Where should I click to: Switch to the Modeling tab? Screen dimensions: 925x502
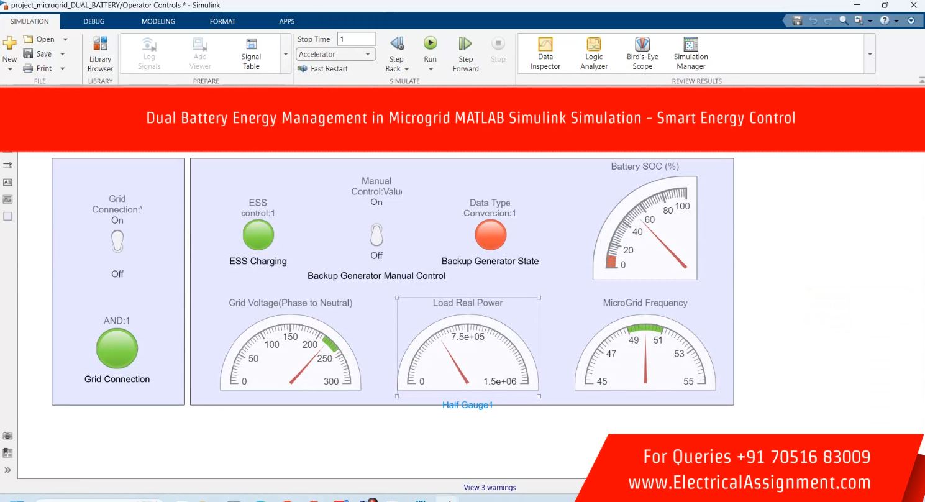[x=158, y=21]
